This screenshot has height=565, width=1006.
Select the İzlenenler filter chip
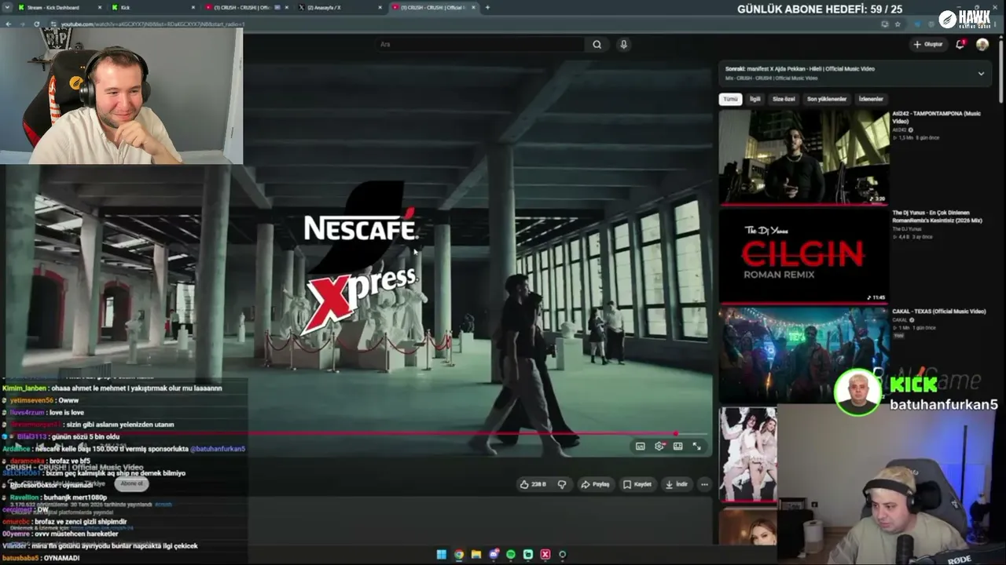tap(871, 100)
